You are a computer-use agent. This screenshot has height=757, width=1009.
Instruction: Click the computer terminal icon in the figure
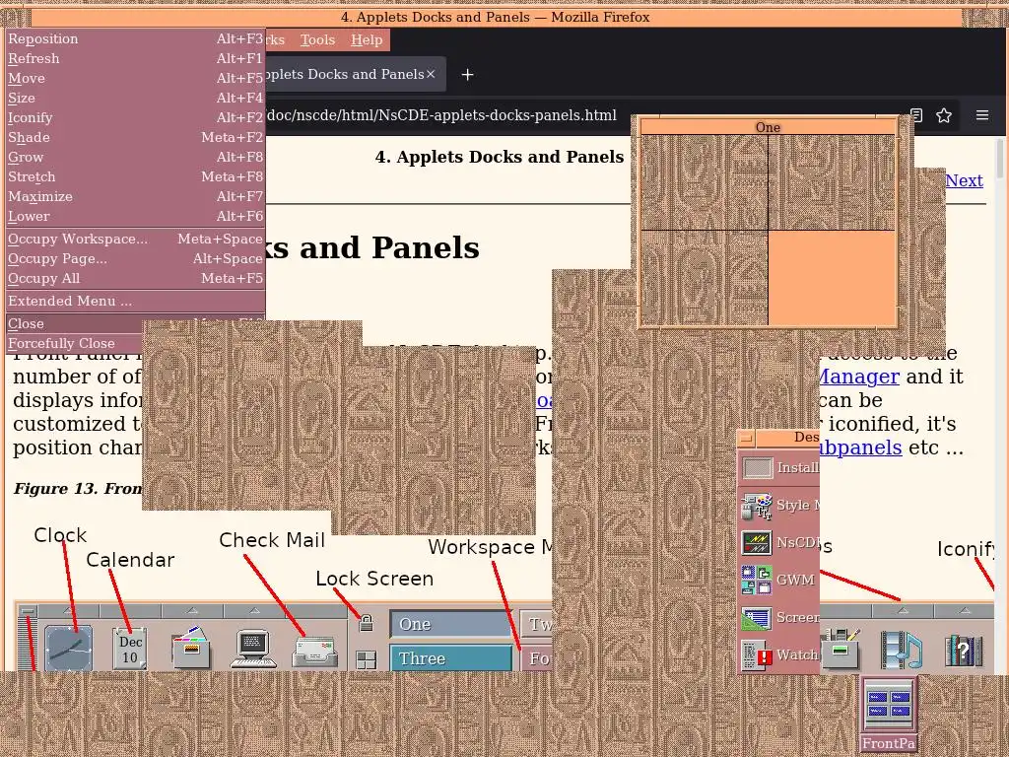(x=253, y=649)
